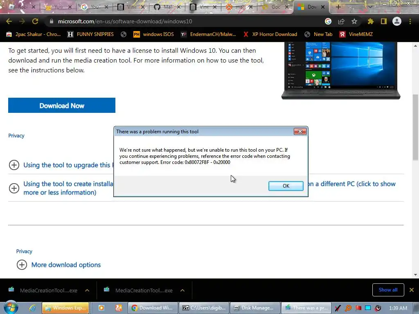
Task: Toggle Chrome side panel icon
Action: coord(384,21)
